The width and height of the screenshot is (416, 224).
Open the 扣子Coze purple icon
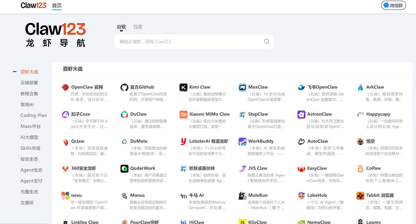[x=66, y=114]
